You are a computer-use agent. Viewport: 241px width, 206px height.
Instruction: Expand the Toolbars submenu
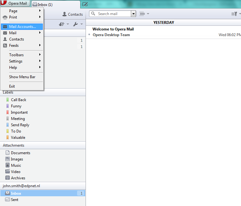coord(22,55)
